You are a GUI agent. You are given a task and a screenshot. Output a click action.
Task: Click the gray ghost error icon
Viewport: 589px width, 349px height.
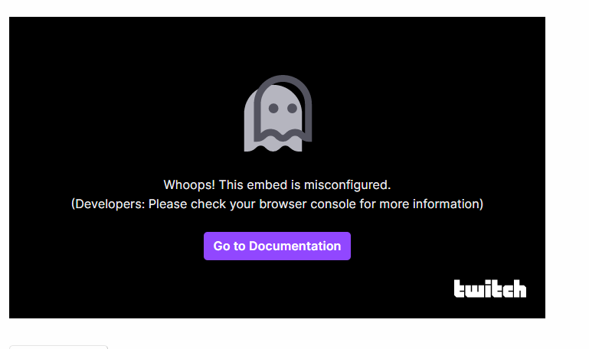tap(278, 113)
